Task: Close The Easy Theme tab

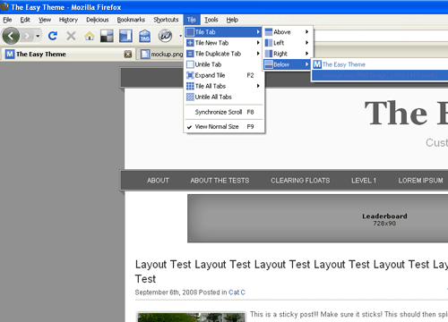Action: (x=128, y=55)
